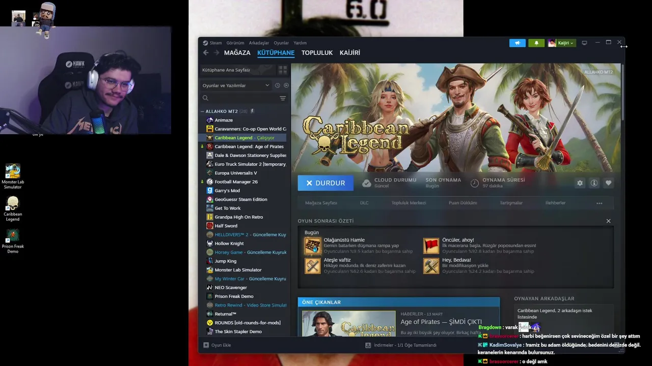The height and width of the screenshot is (366, 652).
Task: Select the KÜTÜPHANE tab
Action: click(x=276, y=53)
